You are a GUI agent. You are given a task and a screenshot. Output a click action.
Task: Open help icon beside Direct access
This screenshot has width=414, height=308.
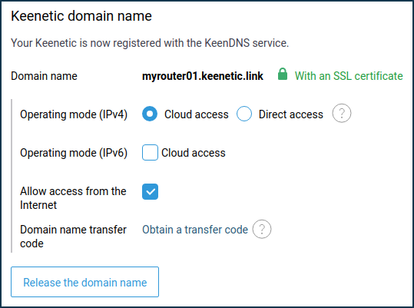[342, 113]
